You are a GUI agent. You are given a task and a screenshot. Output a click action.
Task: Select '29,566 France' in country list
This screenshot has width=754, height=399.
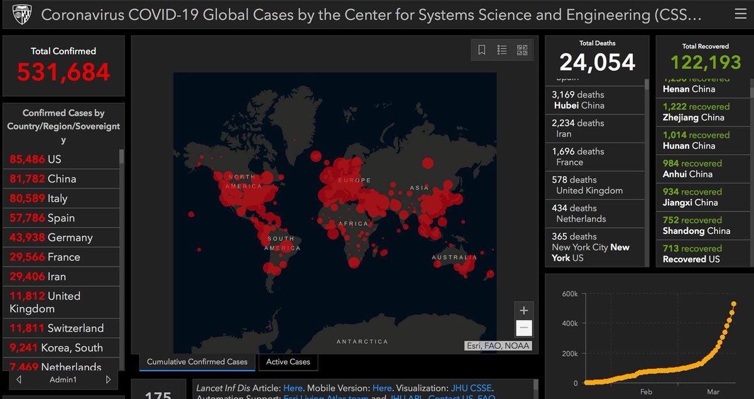pyautogui.click(x=61, y=257)
